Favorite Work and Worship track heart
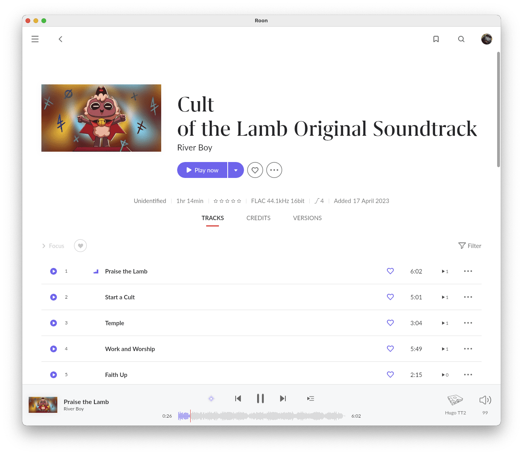523x455 pixels. click(390, 349)
